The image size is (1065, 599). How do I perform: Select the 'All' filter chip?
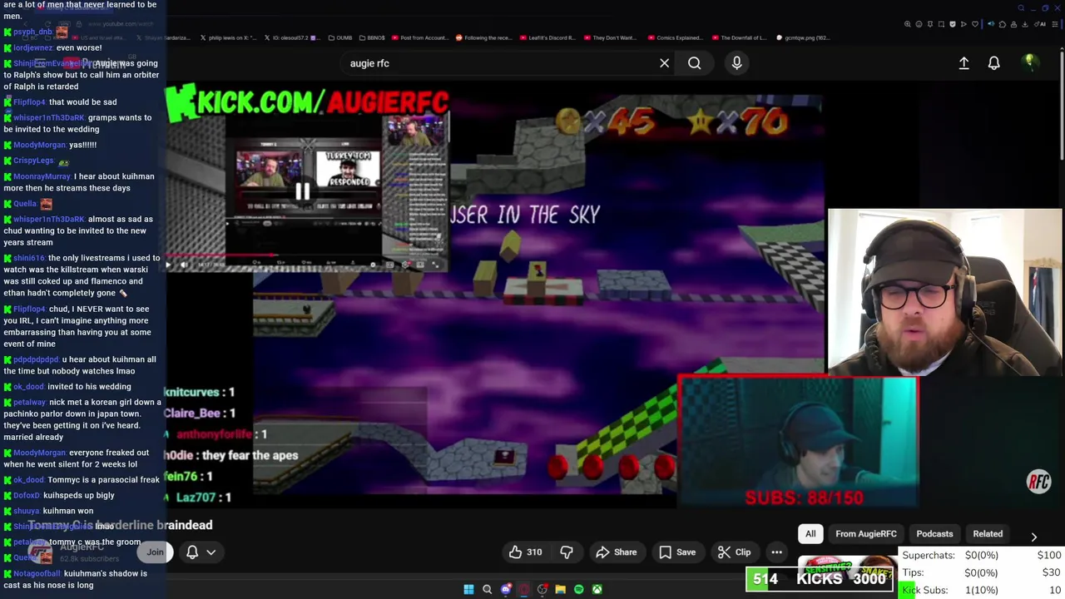click(x=810, y=534)
